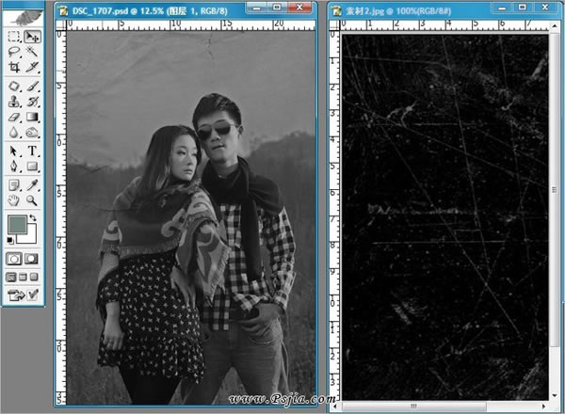Select the Rectangle shape tool

[x=32, y=167]
